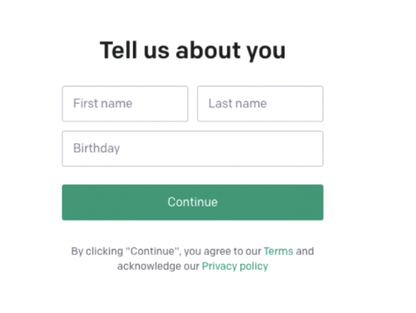Open the Terms link
Image resolution: width=416 pixels, height=313 pixels.
pyautogui.click(x=278, y=251)
